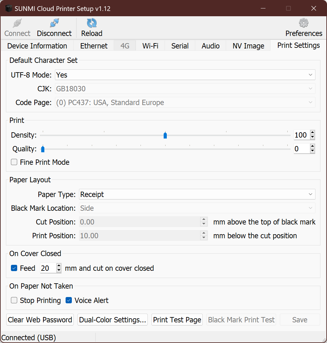
Task: Open Dual-Color Settings dialog
Action: [113, 320]
